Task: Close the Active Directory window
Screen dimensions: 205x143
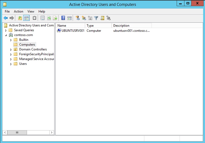Action: point(197,3)
